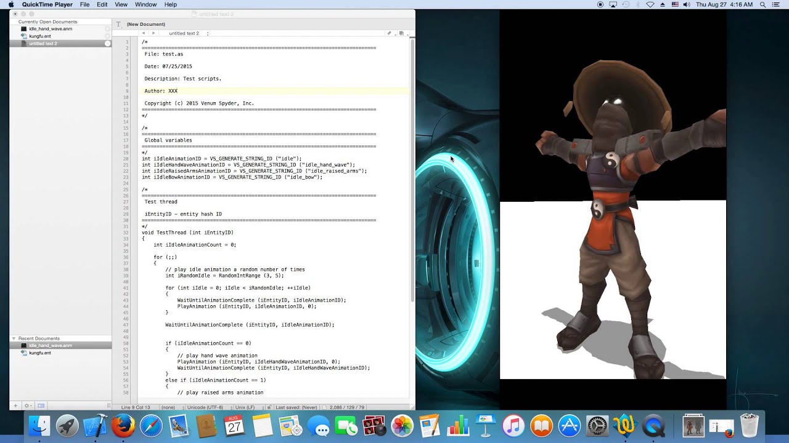The image size is (789, 443).
Task: Open Xcode from the Dock
Action: pyautogui.click(x=96, y=426)
